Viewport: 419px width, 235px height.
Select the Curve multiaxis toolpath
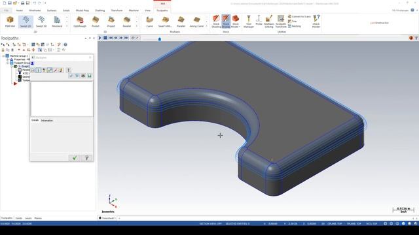pyautogui.click(x=150, y=22)
